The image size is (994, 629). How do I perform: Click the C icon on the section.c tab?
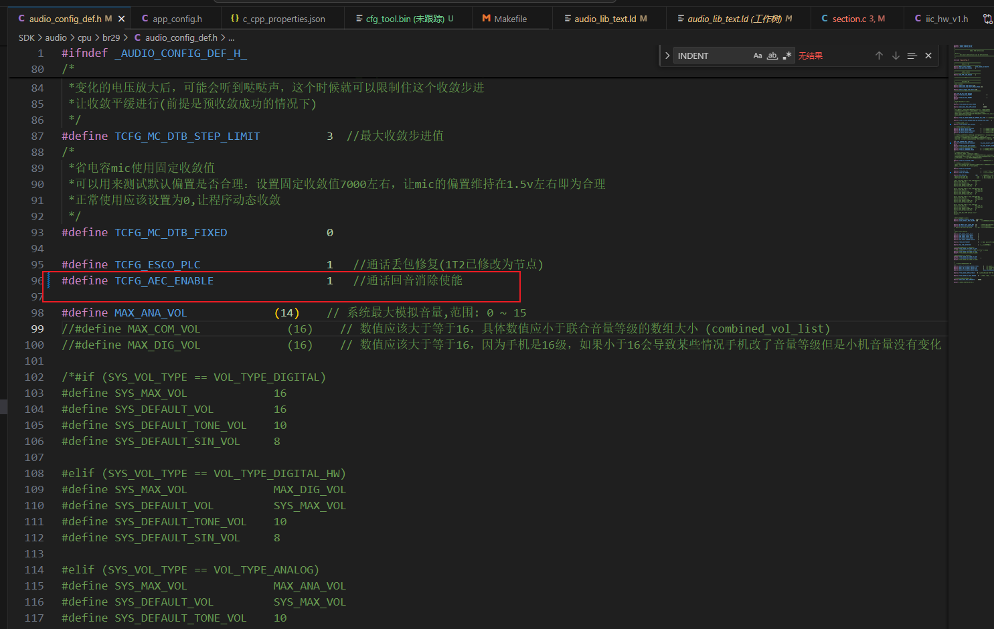click(825, 19)
